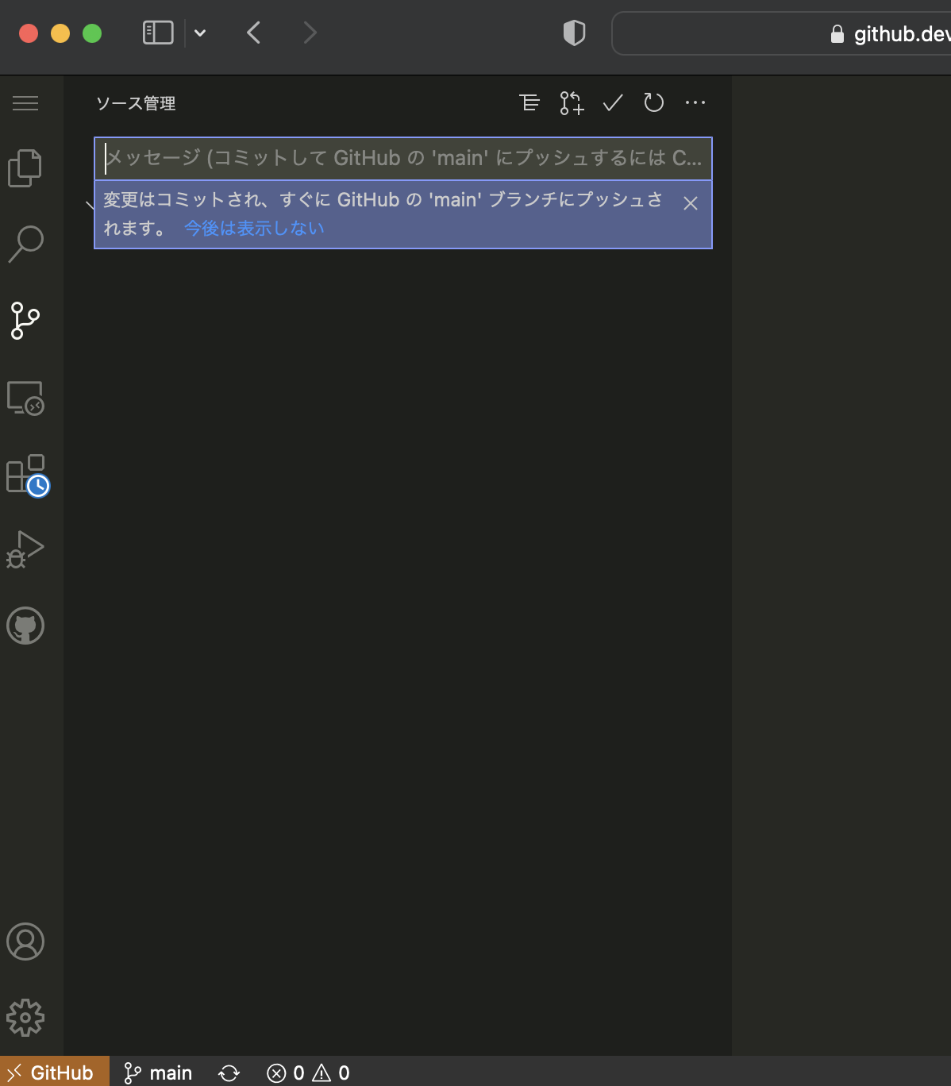Click the GitHub remote indicator in the status bar
This screenshot has width=951, height=1086.
(x=54, y=1072)
